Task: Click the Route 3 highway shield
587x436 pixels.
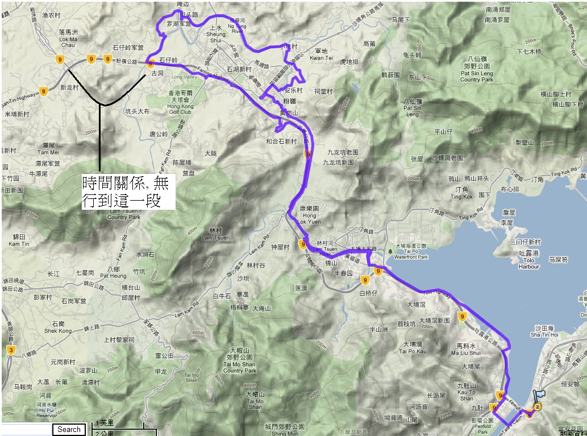Action: pos(11,350)
